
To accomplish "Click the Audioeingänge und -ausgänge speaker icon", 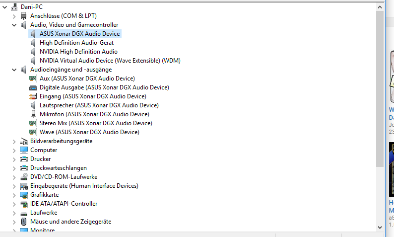I will 24,70.
